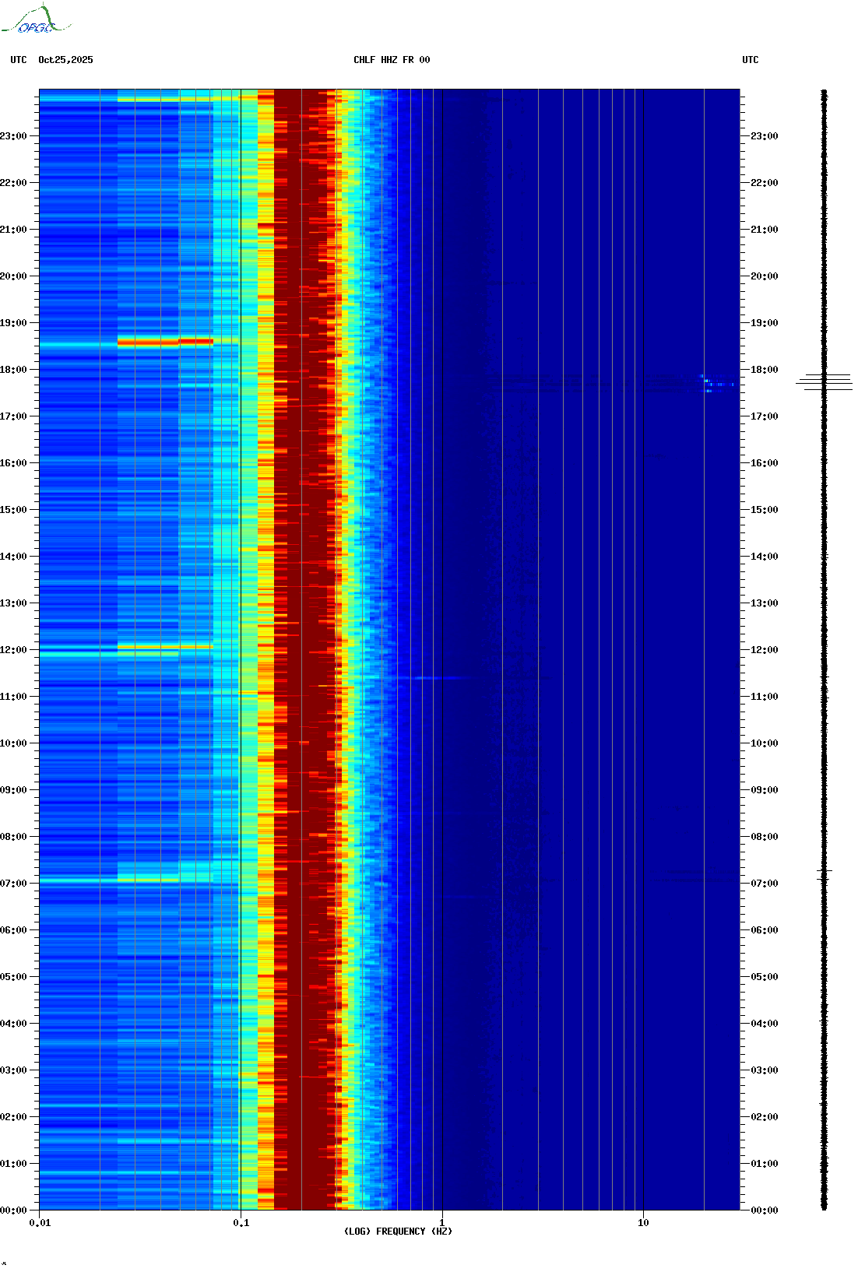Image resolution: width=858 pixels, height=1272 pixels.
Task: Click the red low-frequency burst near 18:35
Action: click(164, 341)
